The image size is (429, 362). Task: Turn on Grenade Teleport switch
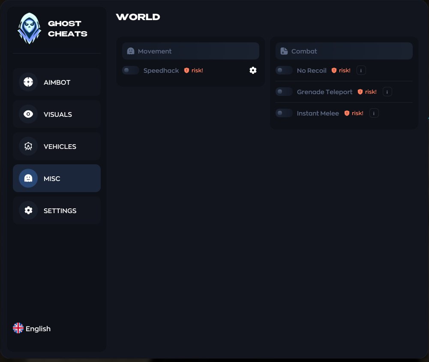coord(284,92)
